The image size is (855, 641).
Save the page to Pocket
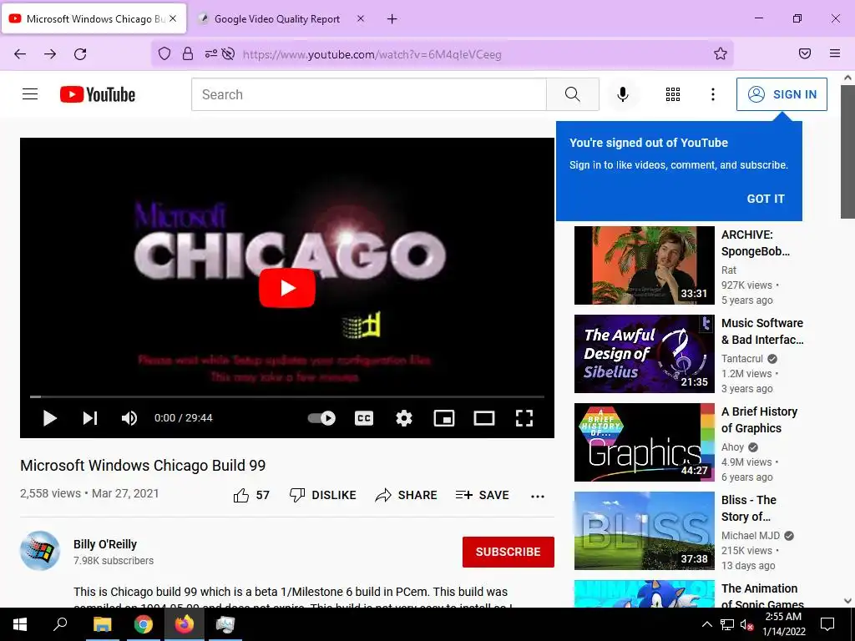[x=805, y=53]
